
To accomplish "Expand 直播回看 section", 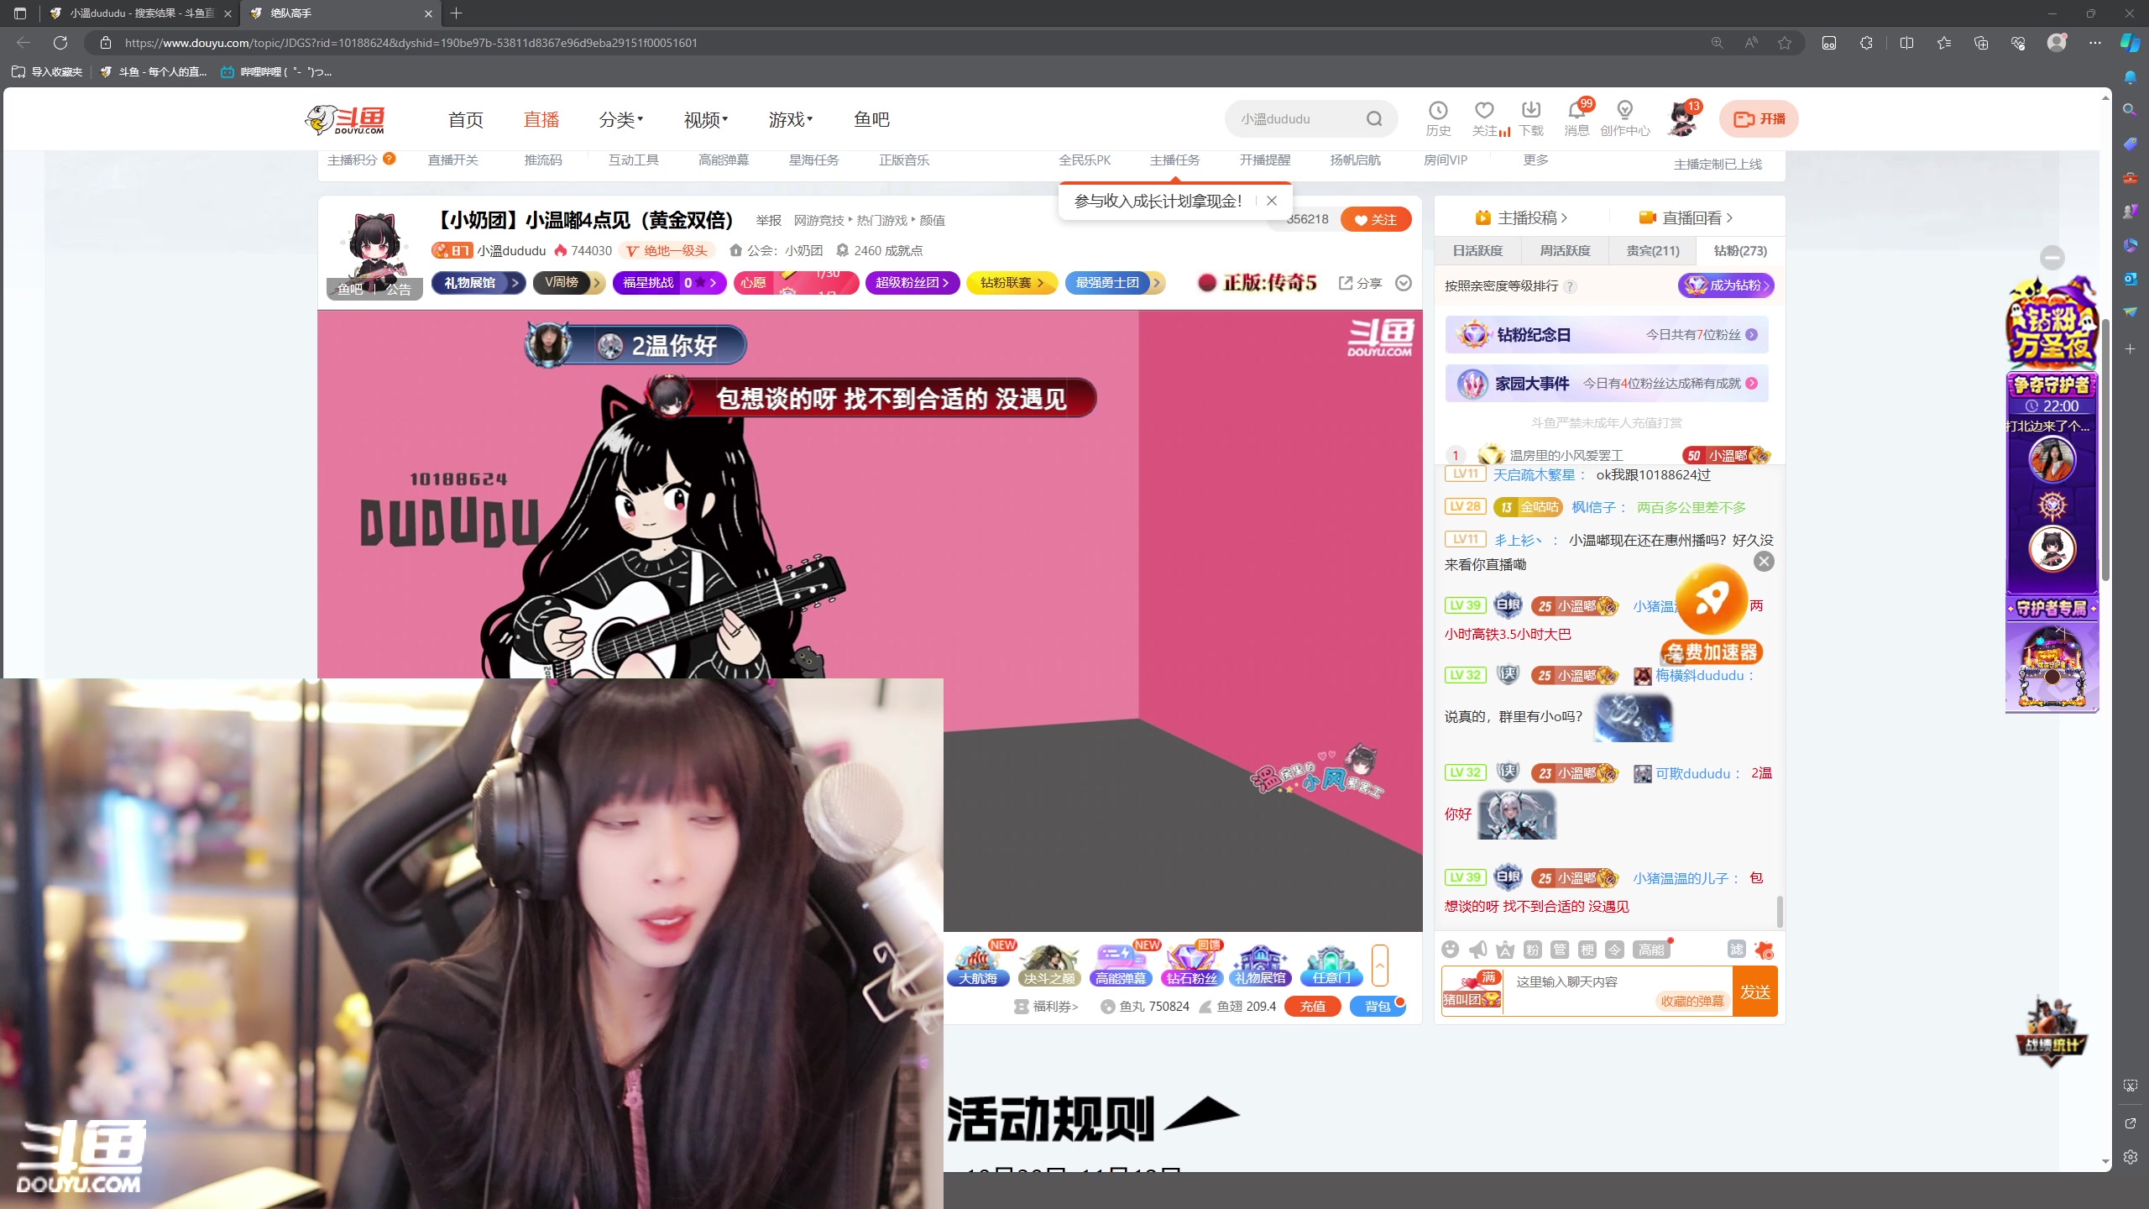I will tap(1686, 217).
